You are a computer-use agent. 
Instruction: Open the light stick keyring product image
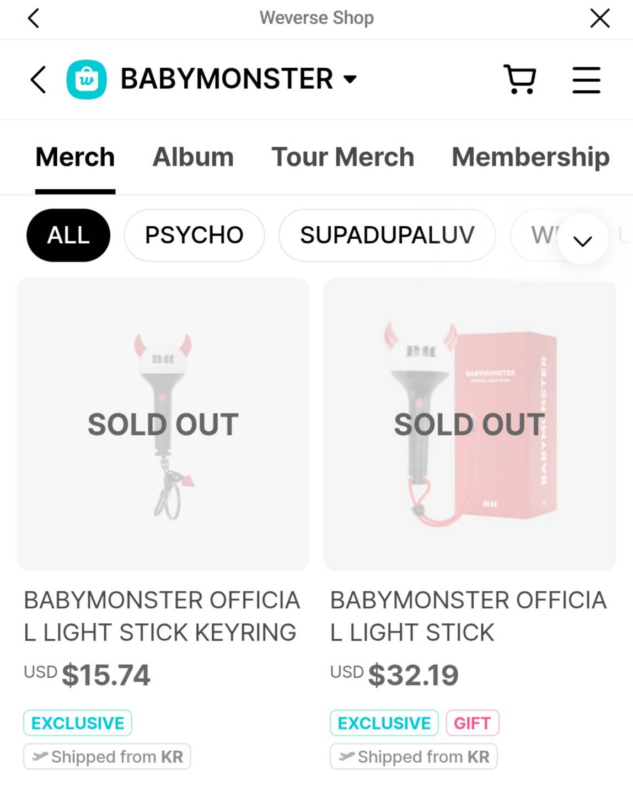pyautogui.click(x=163, y=424)
